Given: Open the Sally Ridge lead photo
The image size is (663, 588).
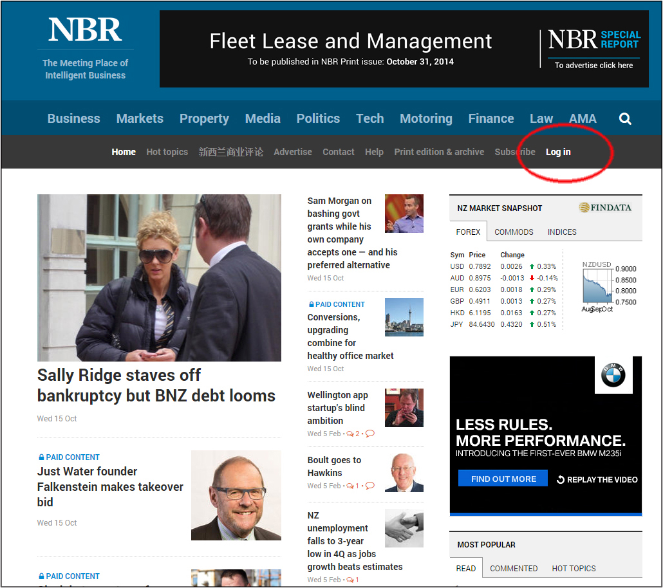Looking at the screenshot, I should click(159, 278).
